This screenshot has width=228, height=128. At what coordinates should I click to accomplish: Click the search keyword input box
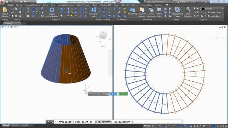(159, 1)
